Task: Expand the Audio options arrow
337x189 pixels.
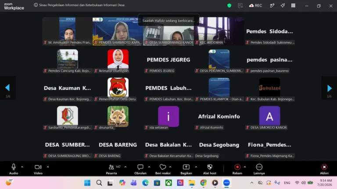Action: coord(22,167)
